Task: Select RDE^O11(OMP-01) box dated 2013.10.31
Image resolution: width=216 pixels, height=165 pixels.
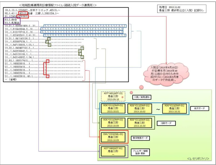Action: 174,109
